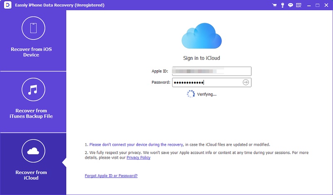Click the "Verifying..." status text

[206, 94]
